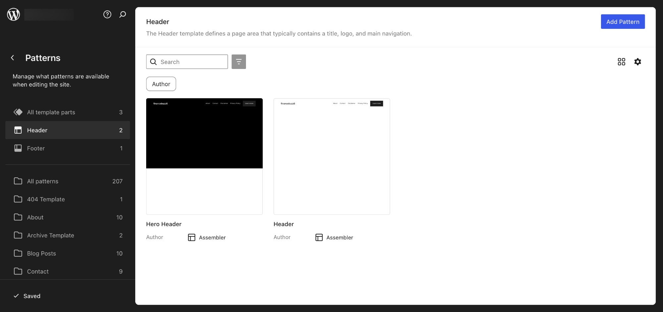Go back using the Patterns chevron

click(x=13, y=58)
